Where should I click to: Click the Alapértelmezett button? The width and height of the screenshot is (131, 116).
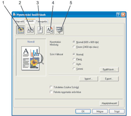pos(109,103)
